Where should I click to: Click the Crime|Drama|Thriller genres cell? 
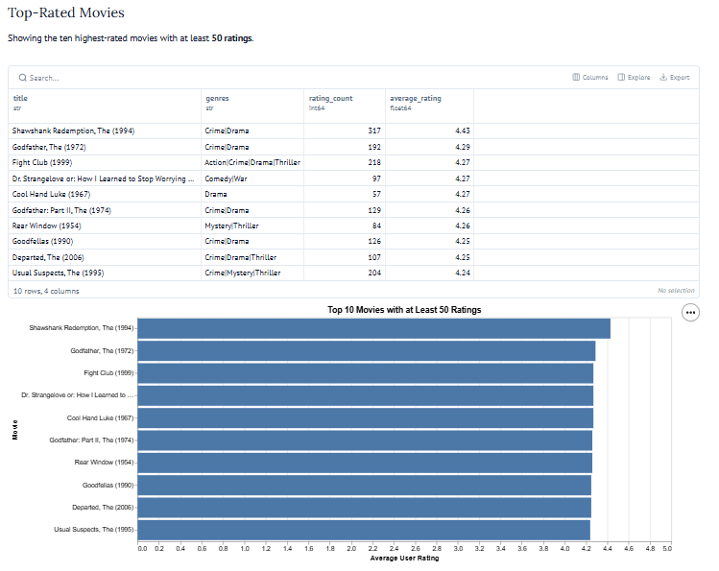click(x=252, y=257)
